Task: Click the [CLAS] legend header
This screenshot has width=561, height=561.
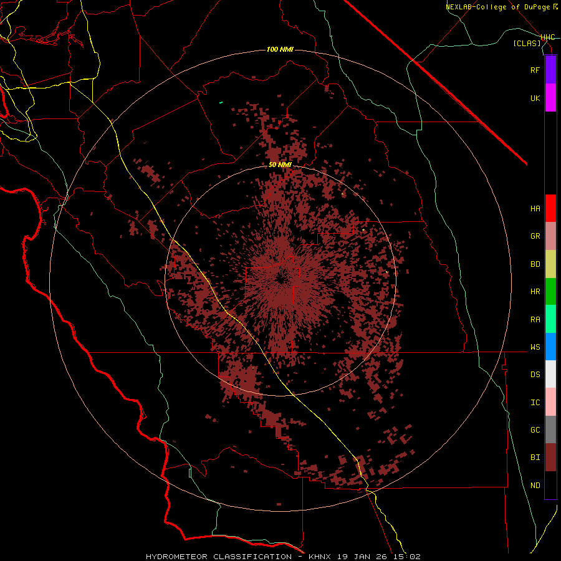Action: coord(527,43)
